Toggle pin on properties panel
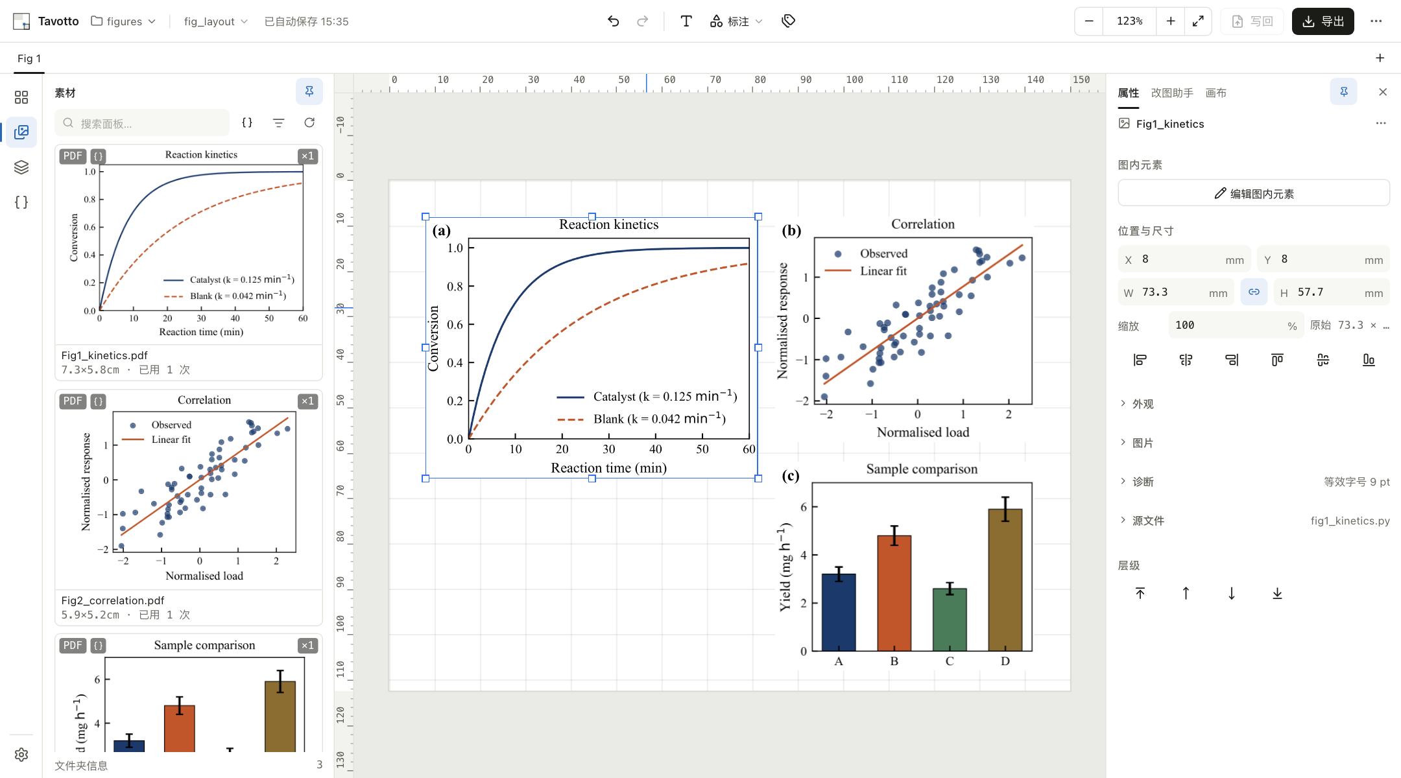1401x778 pixels. tap(1343, 92)
